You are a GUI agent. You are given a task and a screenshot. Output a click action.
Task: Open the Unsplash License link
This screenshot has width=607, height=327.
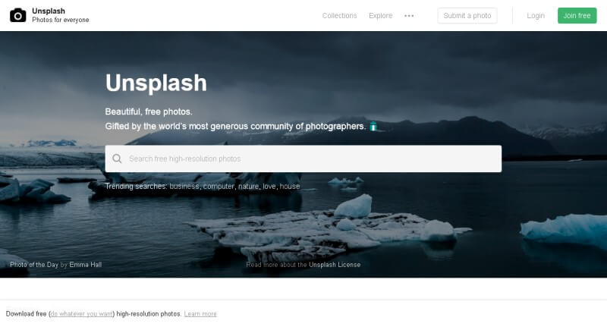(x=335, y=265)
